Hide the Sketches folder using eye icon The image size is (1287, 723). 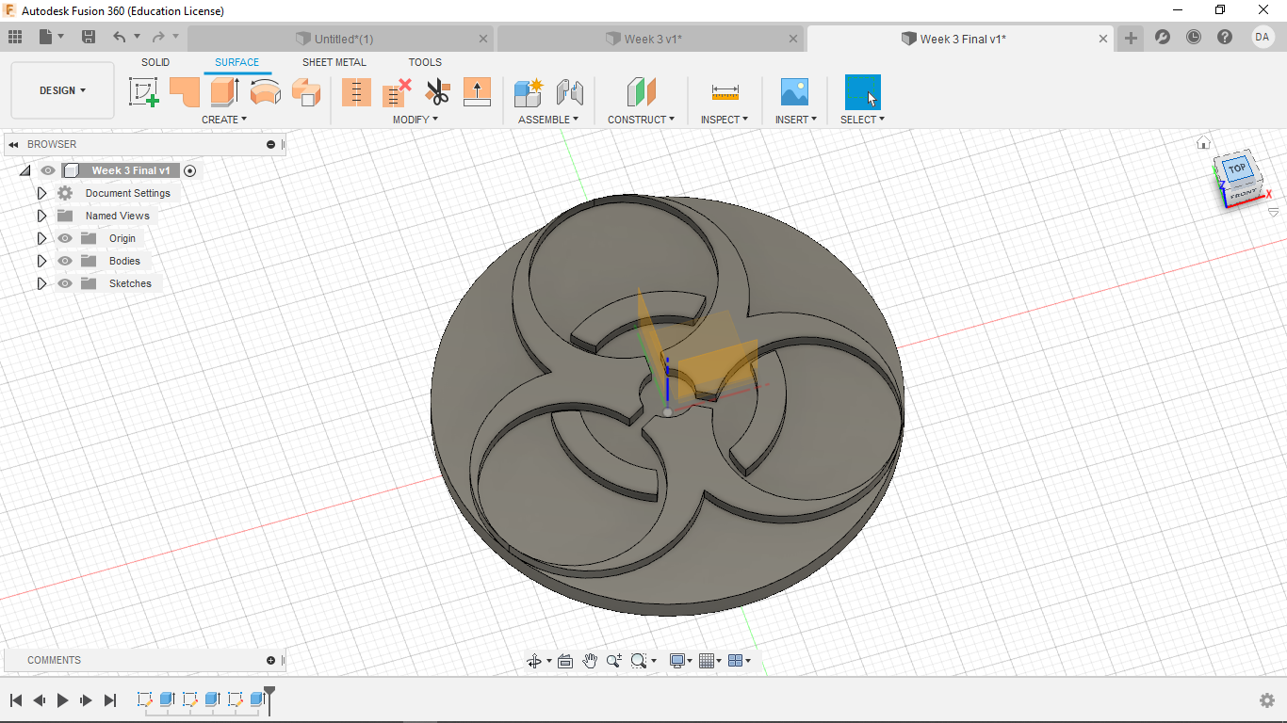[65, 283]
